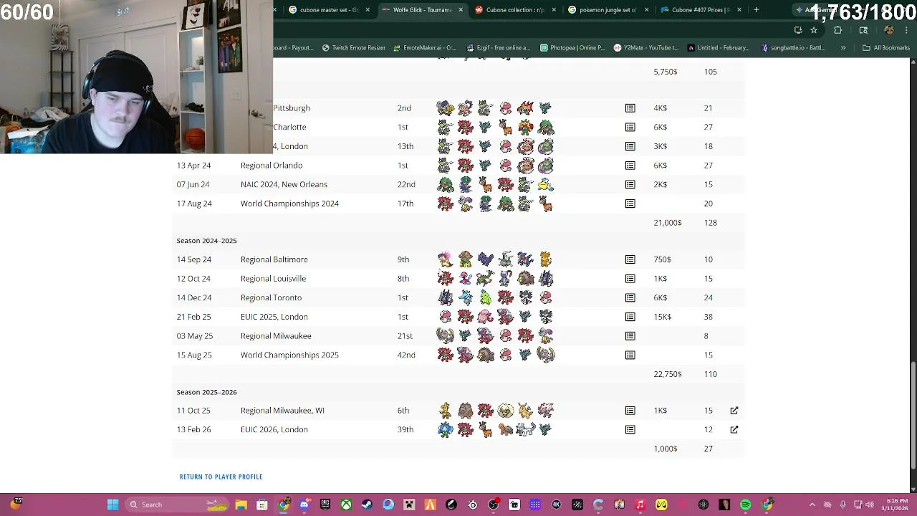
Task: Show hidden system tray icons
Action: [812, 505]
